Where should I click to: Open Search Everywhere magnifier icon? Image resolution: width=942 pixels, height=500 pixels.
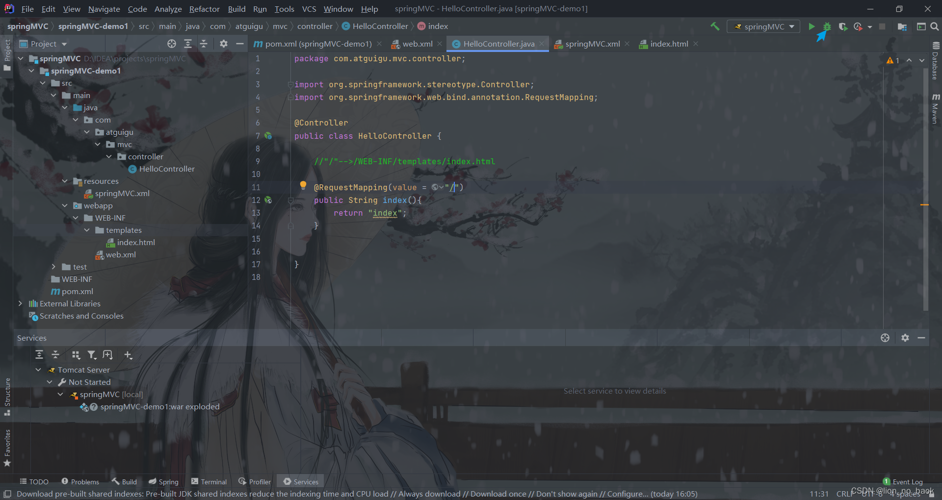point(935,26)
